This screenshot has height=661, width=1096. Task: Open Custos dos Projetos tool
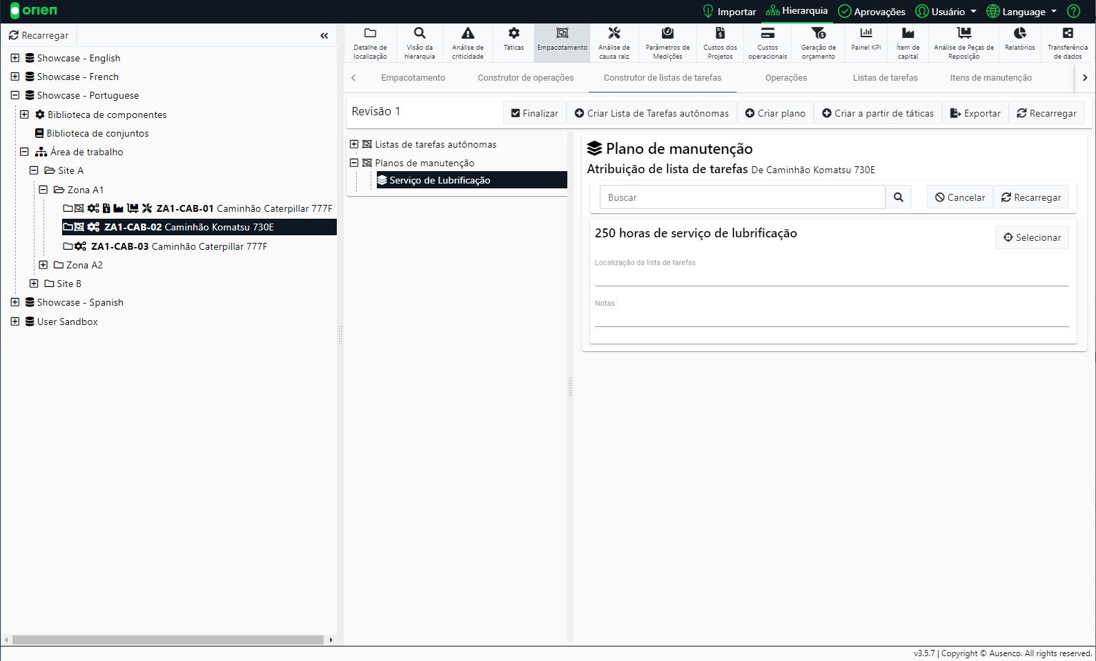pos(720,43)
